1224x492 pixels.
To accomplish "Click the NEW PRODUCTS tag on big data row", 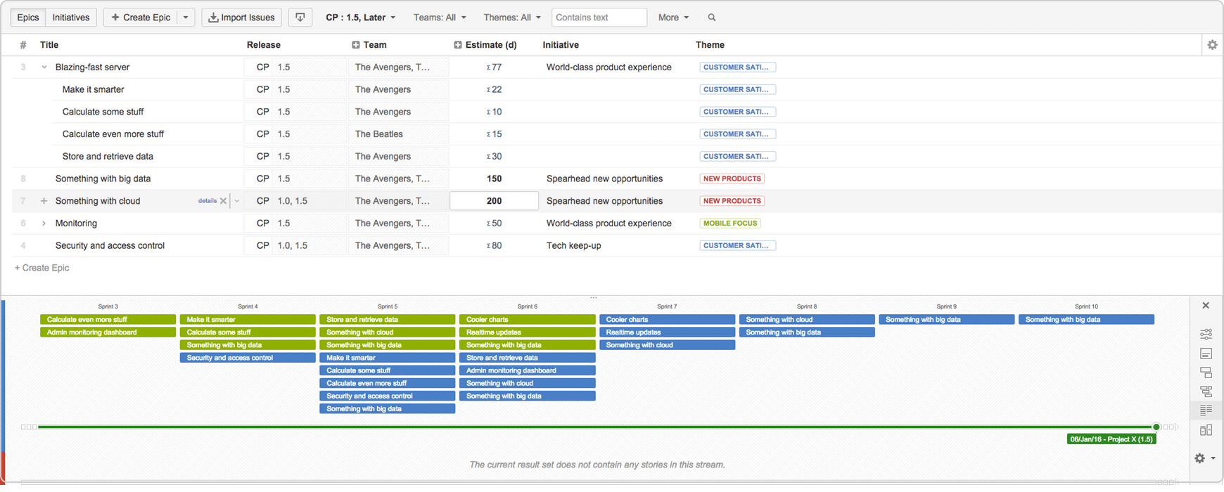I will pyautogui.click(x=732, y=179).
